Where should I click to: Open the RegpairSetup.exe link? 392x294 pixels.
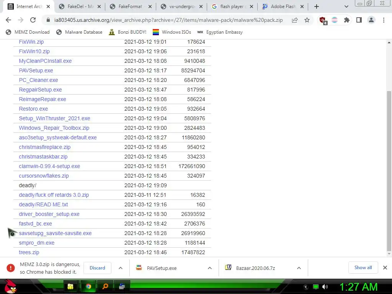point(40,90)
